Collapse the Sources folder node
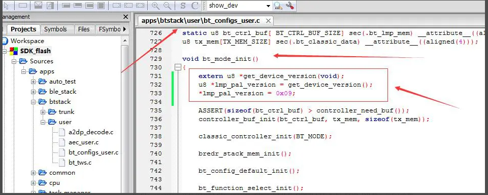488x195 pixels. [14, 61]
